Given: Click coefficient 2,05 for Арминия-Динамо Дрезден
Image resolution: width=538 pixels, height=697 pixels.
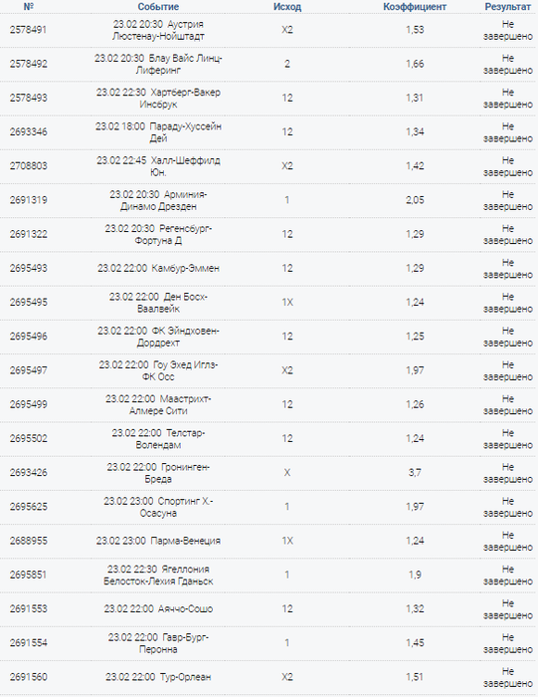Looking at the screenshot, I should pyautogui.click(x=415, y=200).
